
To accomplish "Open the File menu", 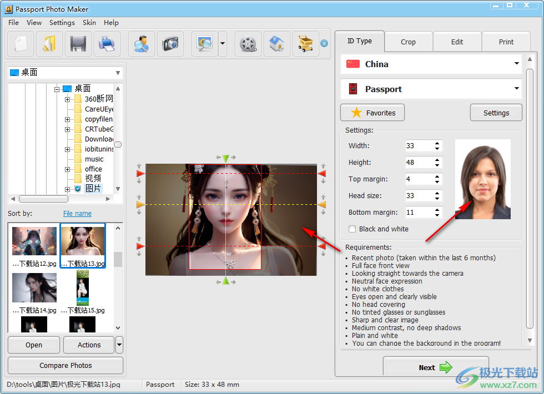I will pyautogui.click(x=13, y=23).
